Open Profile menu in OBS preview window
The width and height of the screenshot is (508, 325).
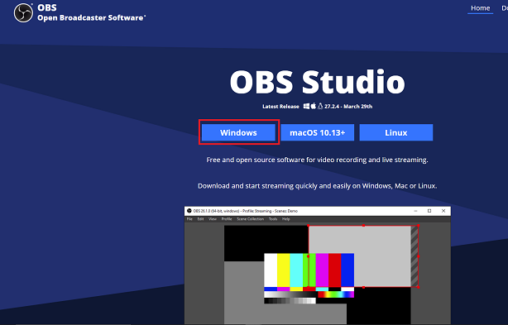227,219
